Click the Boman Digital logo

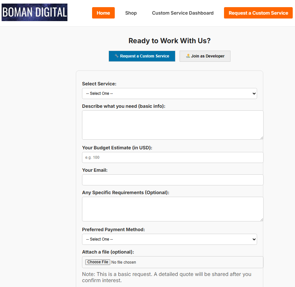(34, 13)
